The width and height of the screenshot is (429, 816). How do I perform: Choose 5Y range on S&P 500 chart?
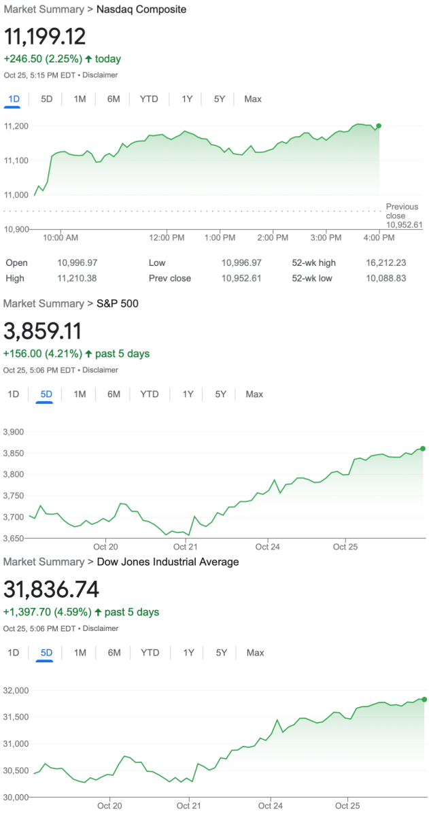click(220, 394)
